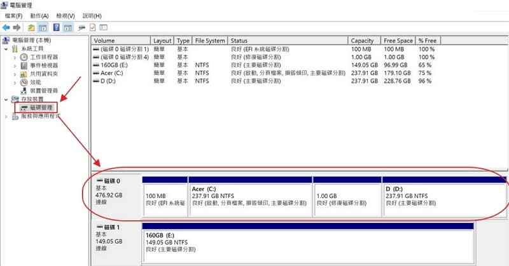Screen dimensions: 509x266
Task: Select the 100 MB EFI partition block
Action: (x=165, y=196)
